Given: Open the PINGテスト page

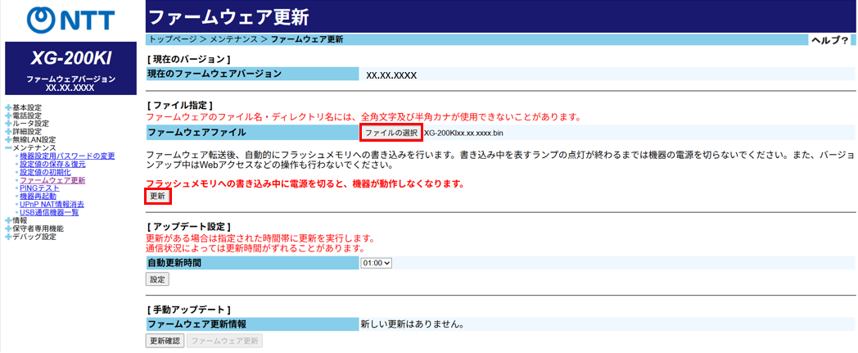Looking at the screenshot, I should (39, 188).
